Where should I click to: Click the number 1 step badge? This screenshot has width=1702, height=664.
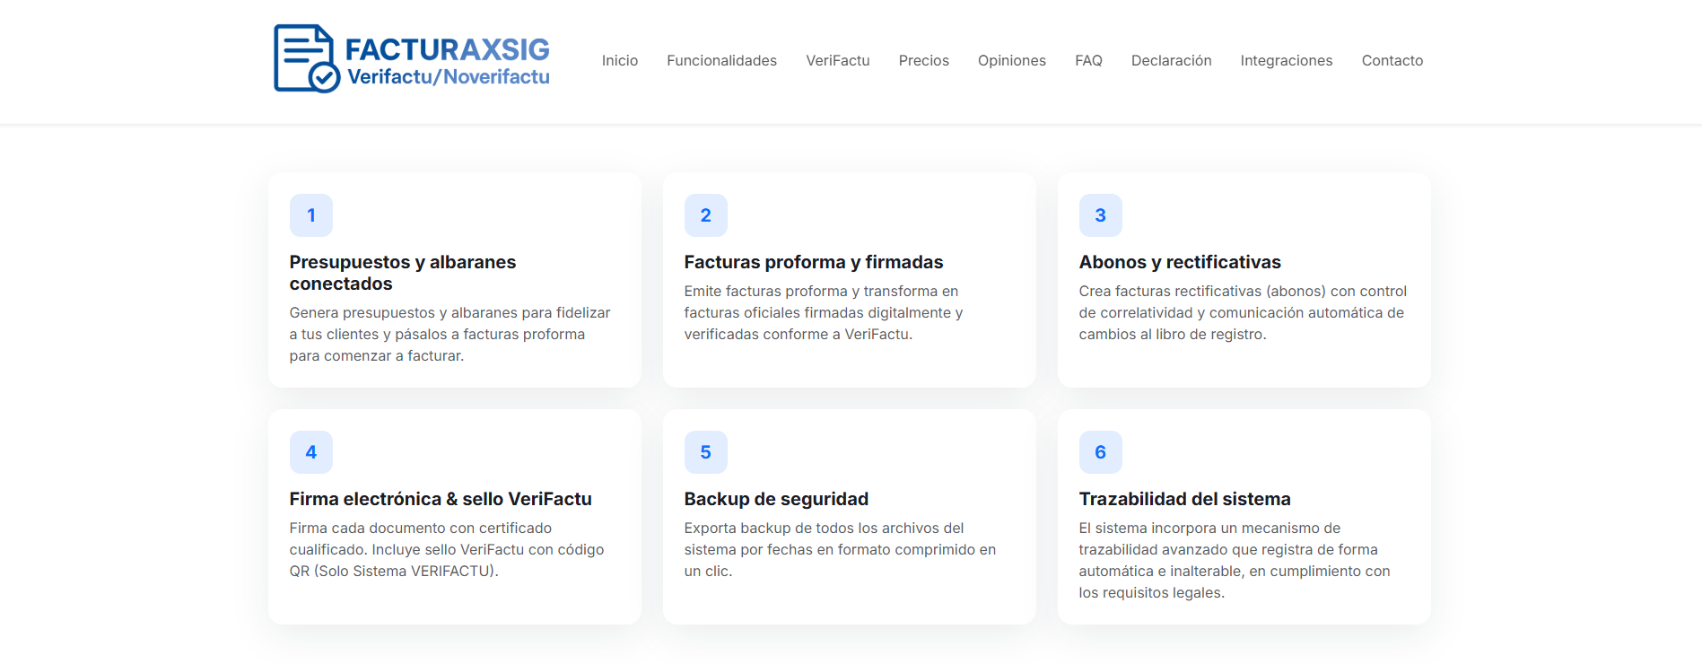pos(310,215)
